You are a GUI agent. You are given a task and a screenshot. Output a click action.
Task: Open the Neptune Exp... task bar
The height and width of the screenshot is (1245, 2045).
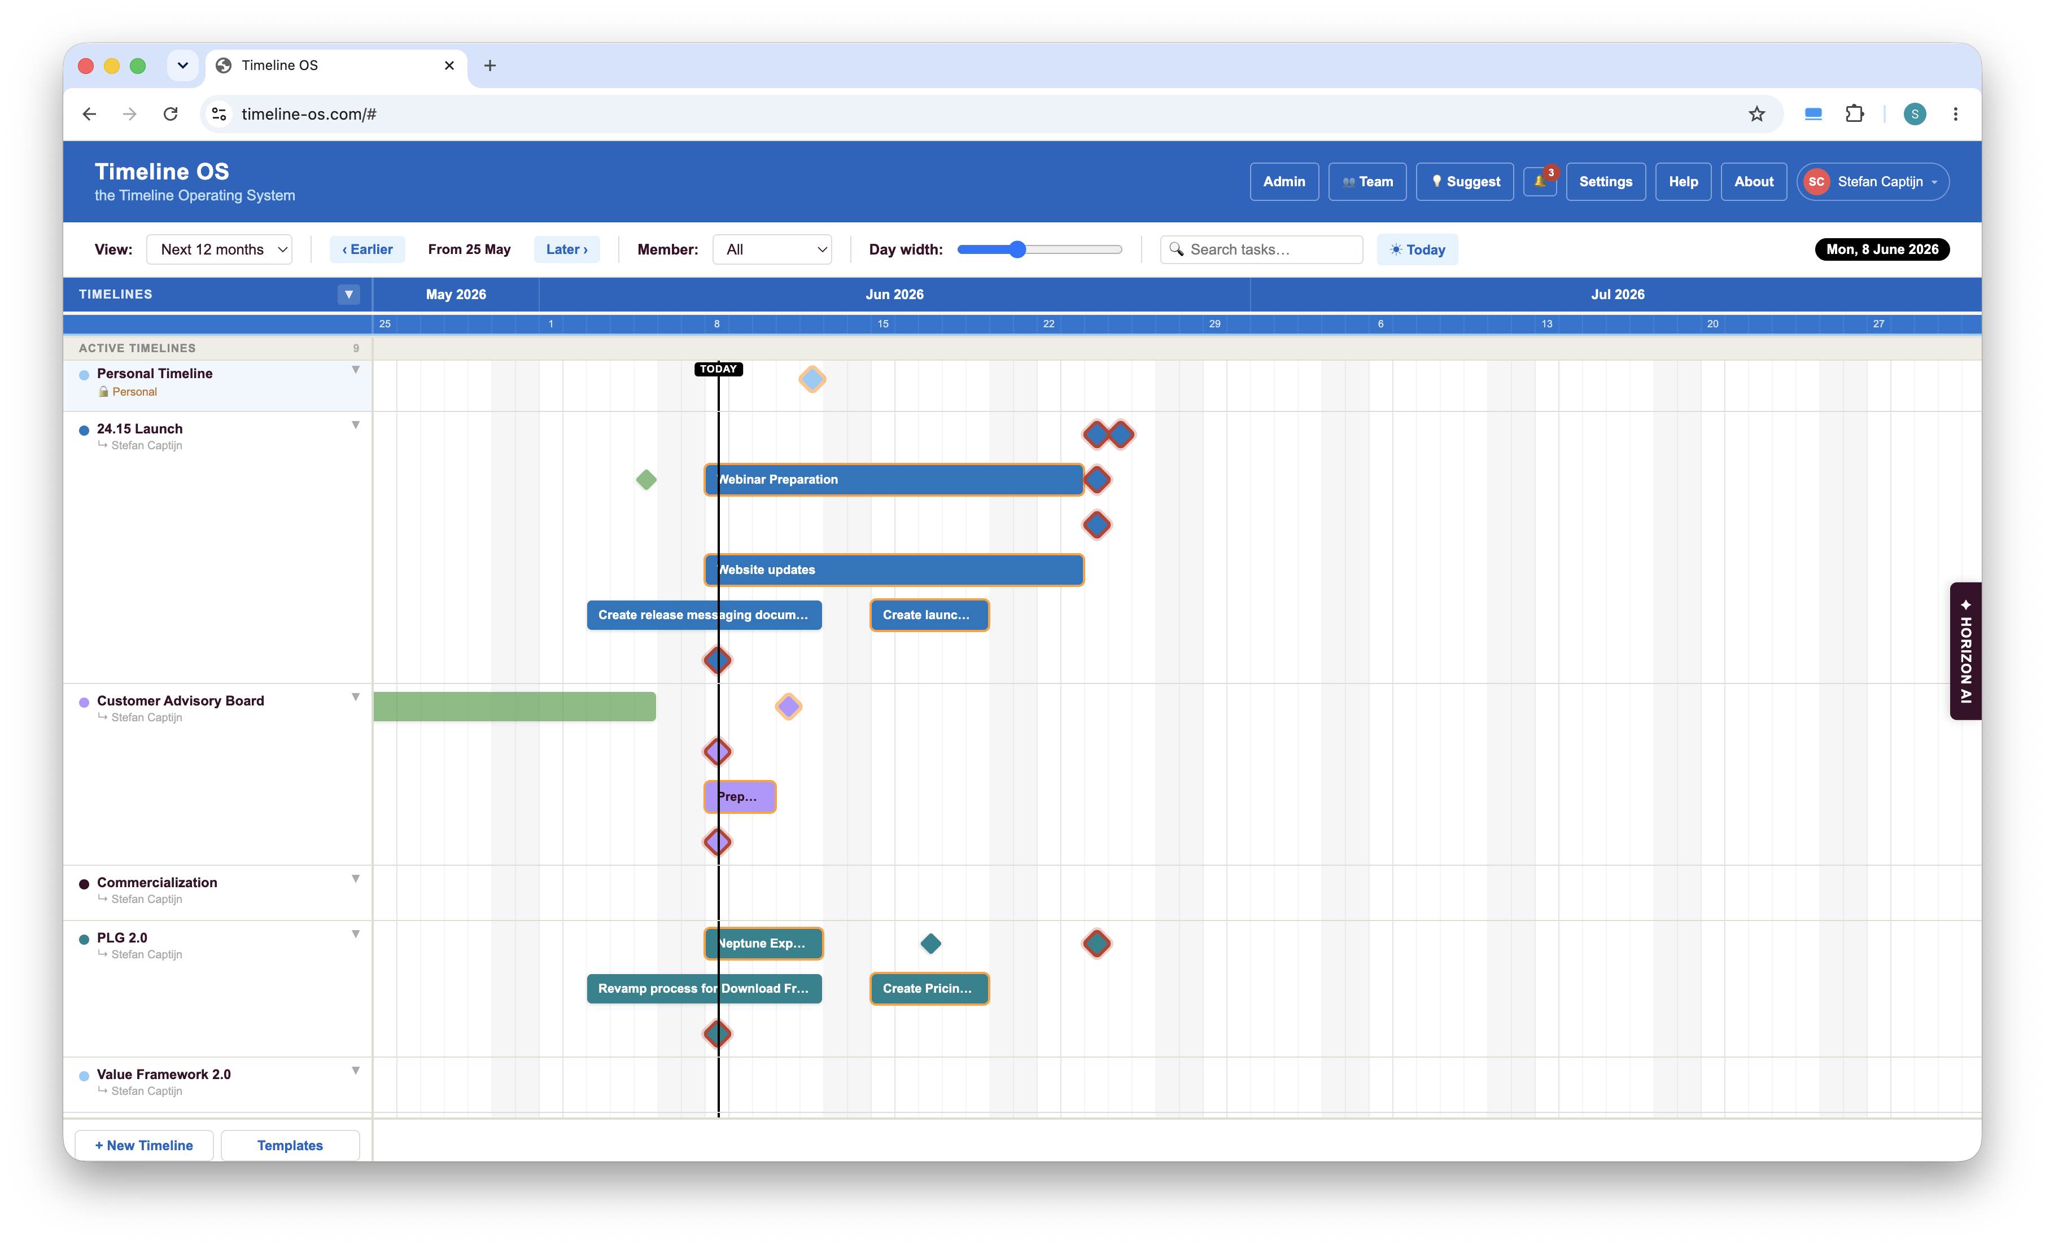[763, 943]
